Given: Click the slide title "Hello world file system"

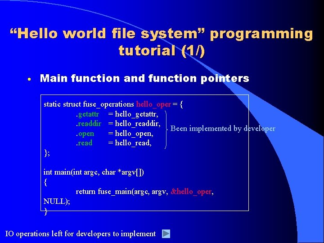Looking at the screenshot, I should (107, 34).
